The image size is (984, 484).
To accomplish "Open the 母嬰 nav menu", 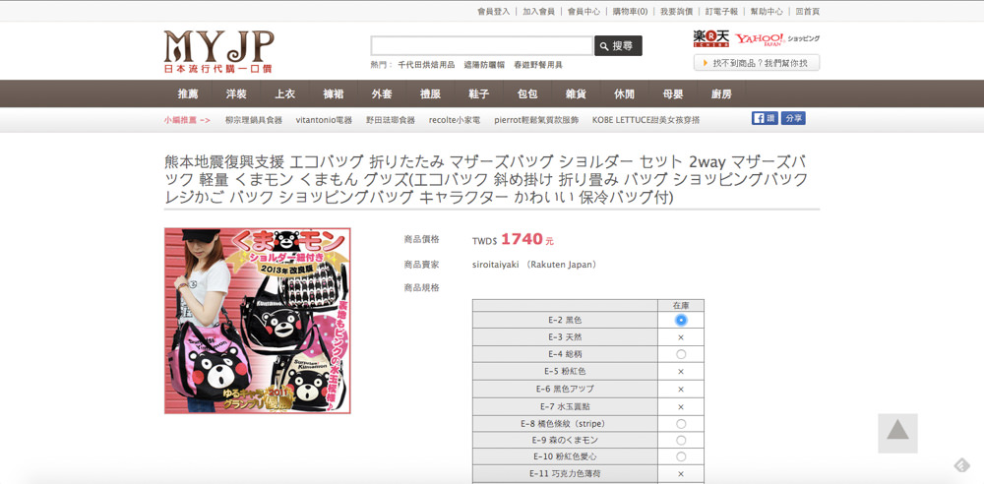I will 673,93.
